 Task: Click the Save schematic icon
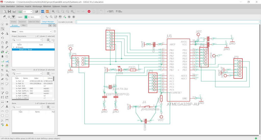click(9, 11)
